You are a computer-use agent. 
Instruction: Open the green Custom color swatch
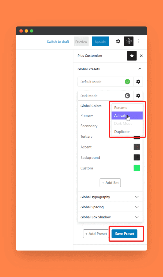pyautogui.click(x=137, y=168)
